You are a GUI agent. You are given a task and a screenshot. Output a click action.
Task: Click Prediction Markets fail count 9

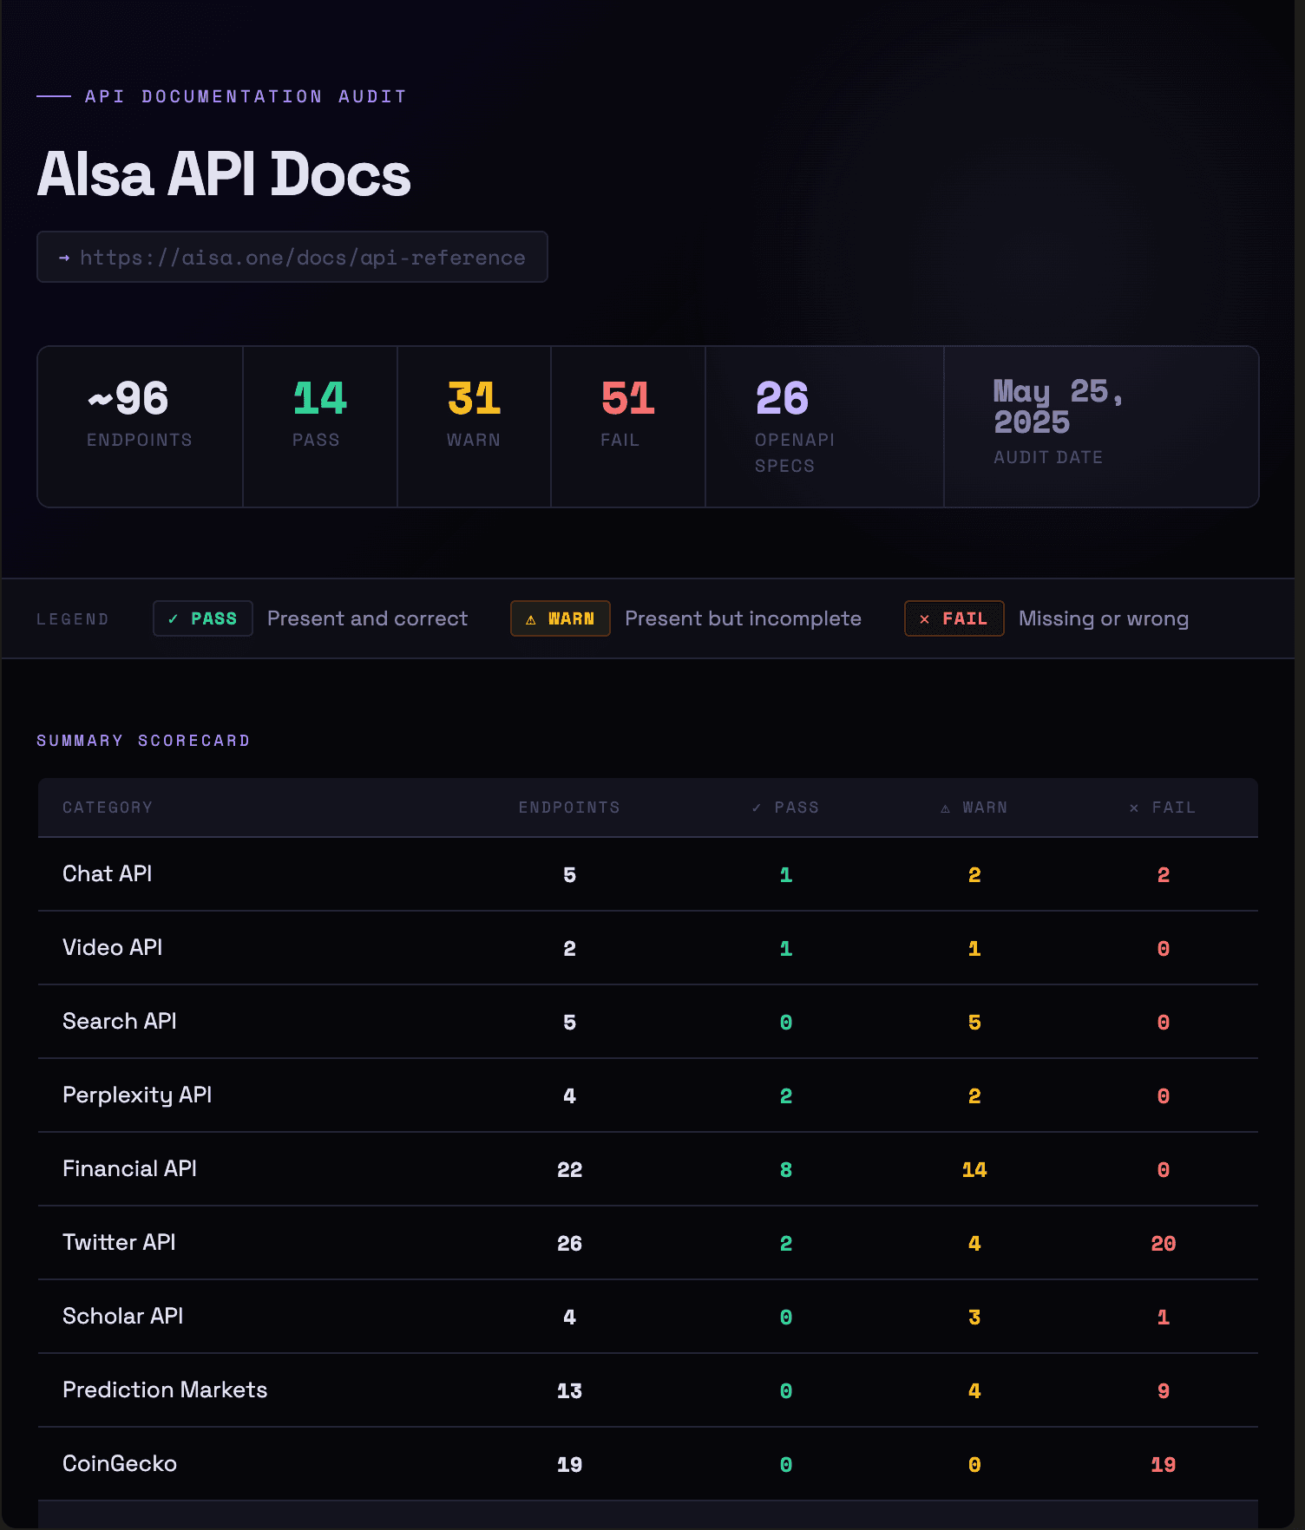coord(1164,1391)
